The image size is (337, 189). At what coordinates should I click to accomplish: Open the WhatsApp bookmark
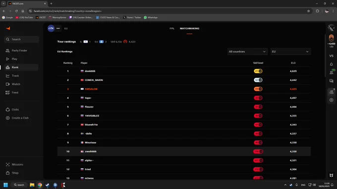(x=151, y=18)
